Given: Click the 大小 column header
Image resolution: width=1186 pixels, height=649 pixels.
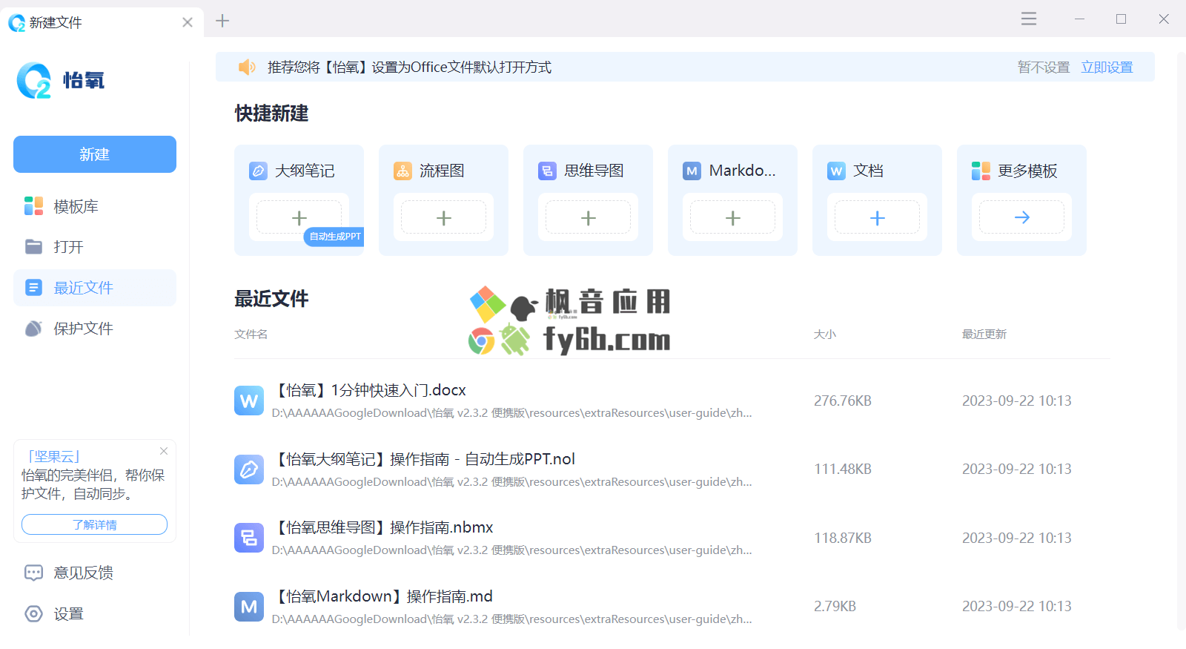Looking at the screenshot, I should [825, 335].
